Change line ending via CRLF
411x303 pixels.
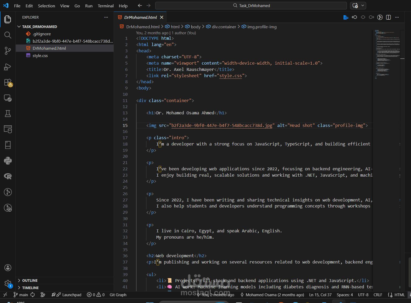(378, 295)
